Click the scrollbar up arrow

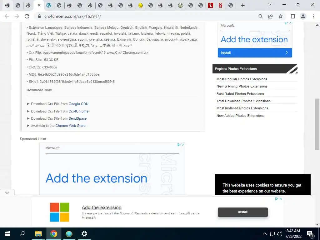tap(317, 25)
